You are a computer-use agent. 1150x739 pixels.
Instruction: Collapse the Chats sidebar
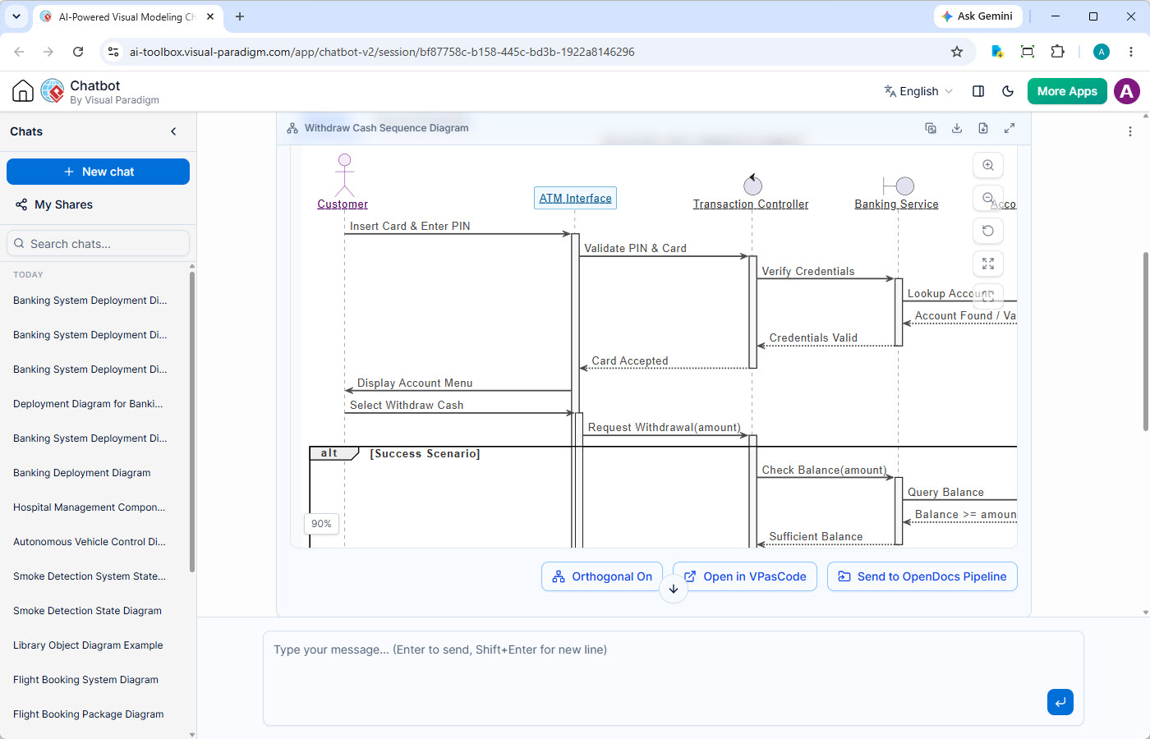tap(173, 131)
